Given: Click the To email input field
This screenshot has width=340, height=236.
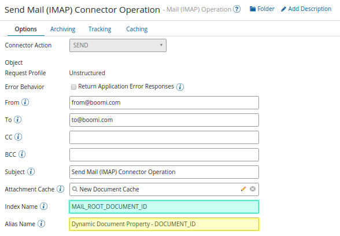Looking at the screenshot, I should tap(164, 120).
